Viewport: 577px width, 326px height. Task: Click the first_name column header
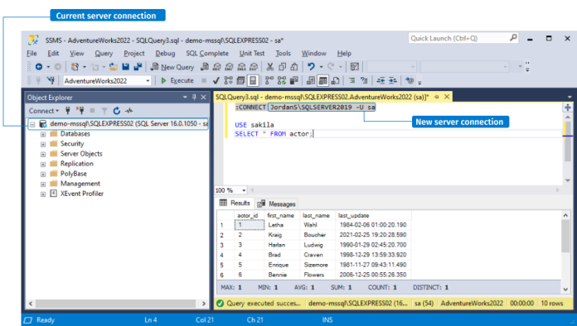[x=281, y=215]
